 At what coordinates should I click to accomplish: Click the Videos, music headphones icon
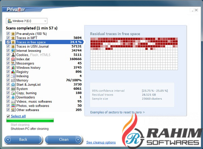click(13, 101)
